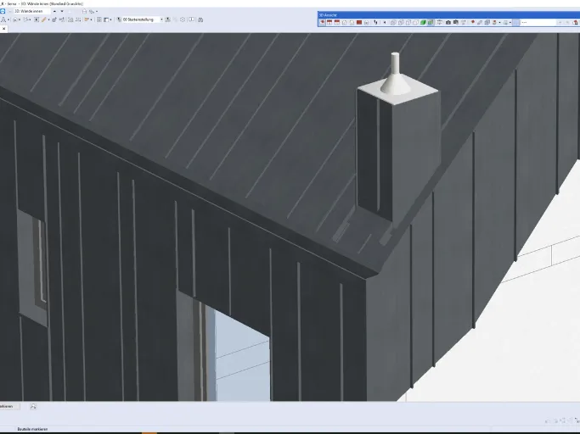Toggle the highlighted blue square button in 3D Ansicht

pos(516,23)
